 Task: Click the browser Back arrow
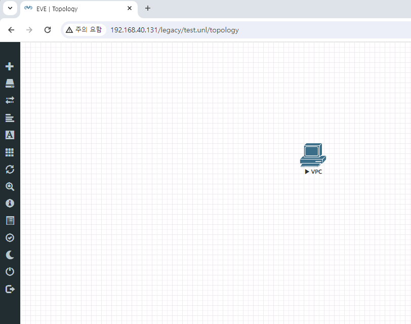(x=11, y=30)
